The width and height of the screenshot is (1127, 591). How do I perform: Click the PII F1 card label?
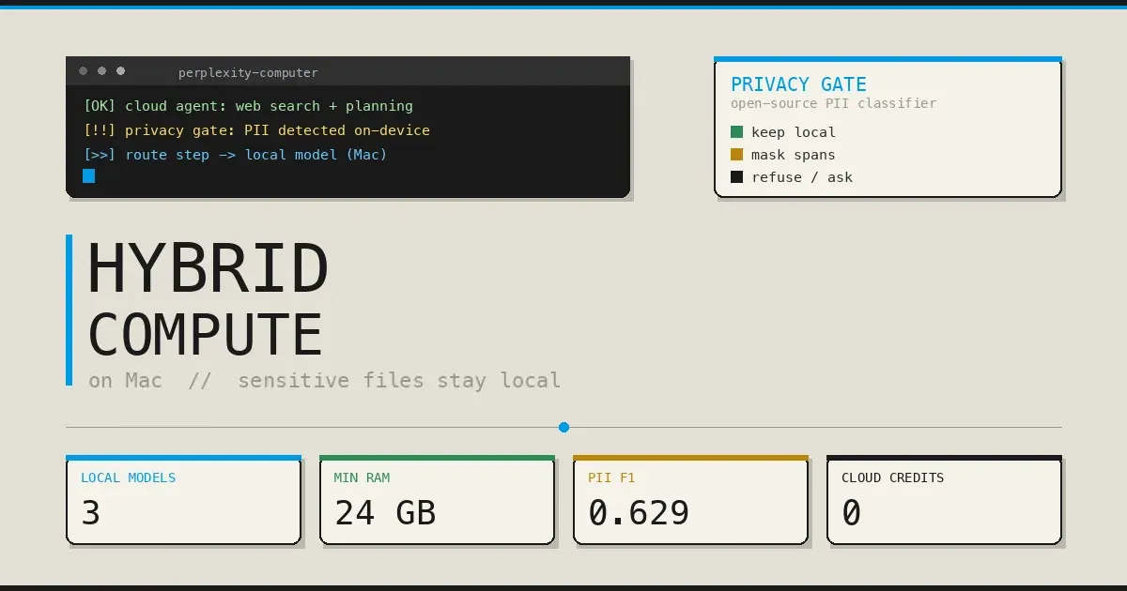coord(611,477)
